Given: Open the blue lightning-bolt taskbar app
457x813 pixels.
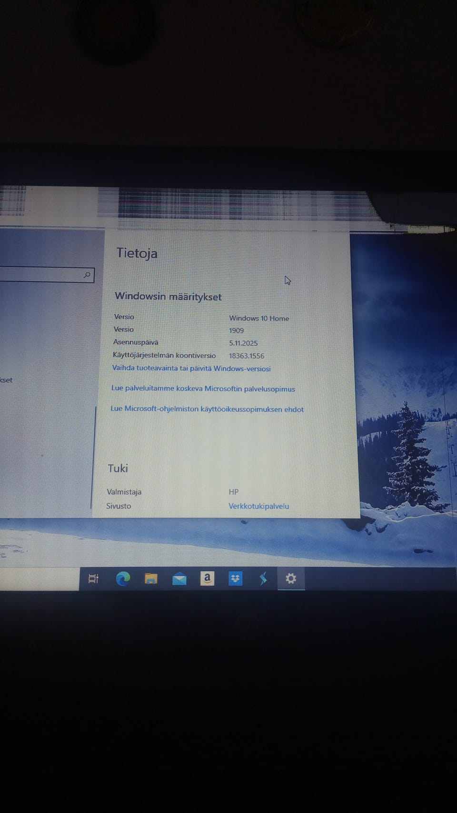Looking at the screenshot, I should pyautogui.click(x=263, y=579).
